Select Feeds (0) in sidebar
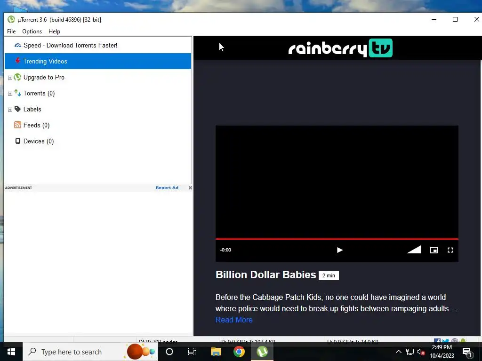The height and width of the screenshot is (361, 482). [36, 125]
